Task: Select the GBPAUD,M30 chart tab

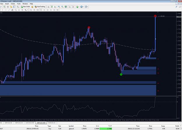Action: coord(41,123)
